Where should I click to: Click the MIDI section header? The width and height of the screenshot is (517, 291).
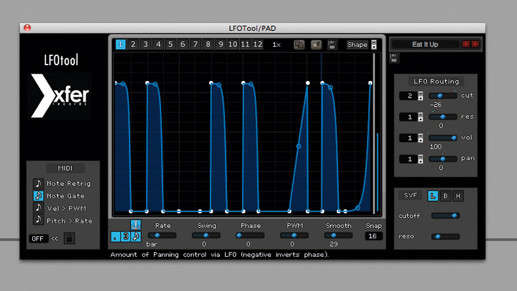coord(65,168)
